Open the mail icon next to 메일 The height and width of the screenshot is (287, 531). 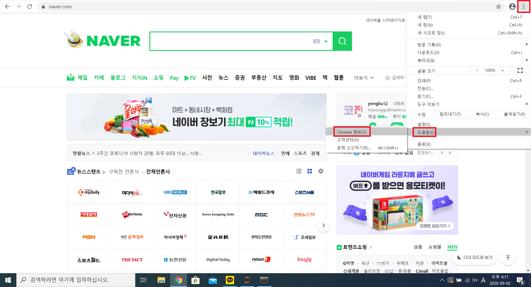coord(71,78)
